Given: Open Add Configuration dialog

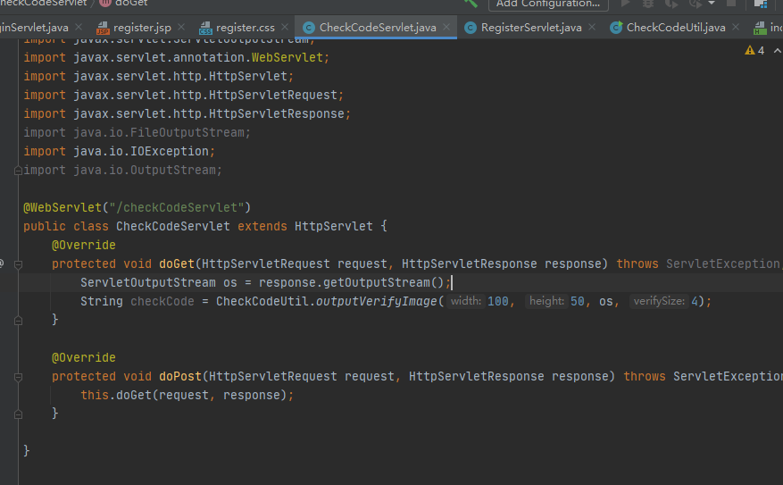Looking at the screenshot, I should [548, 4].
